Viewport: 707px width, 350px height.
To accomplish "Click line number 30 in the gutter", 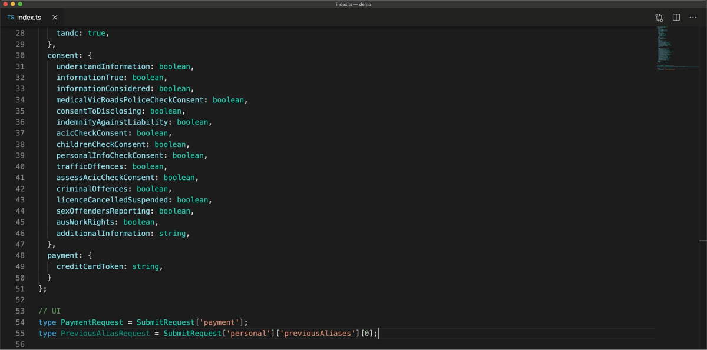I will [20, 55].
